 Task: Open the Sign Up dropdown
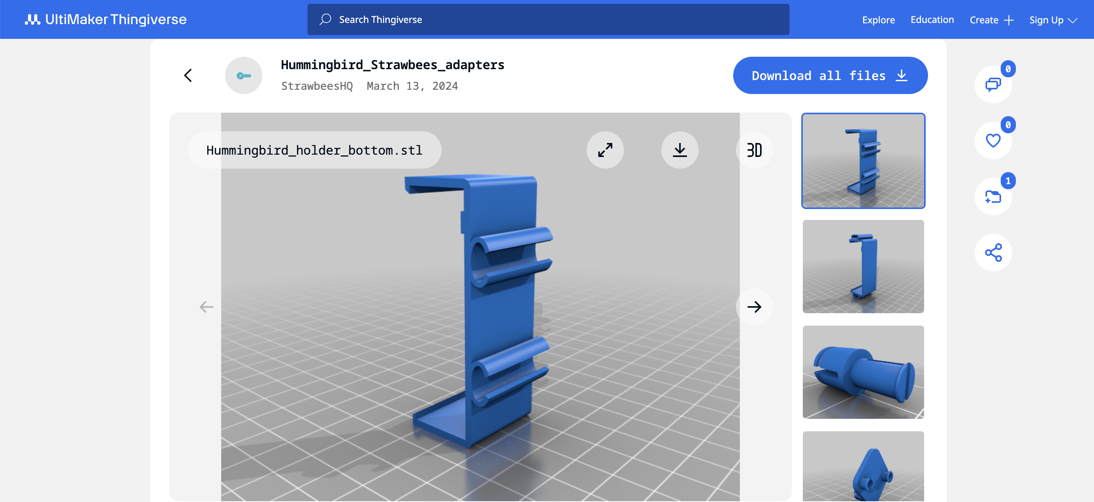click(x=1053, y=19)
